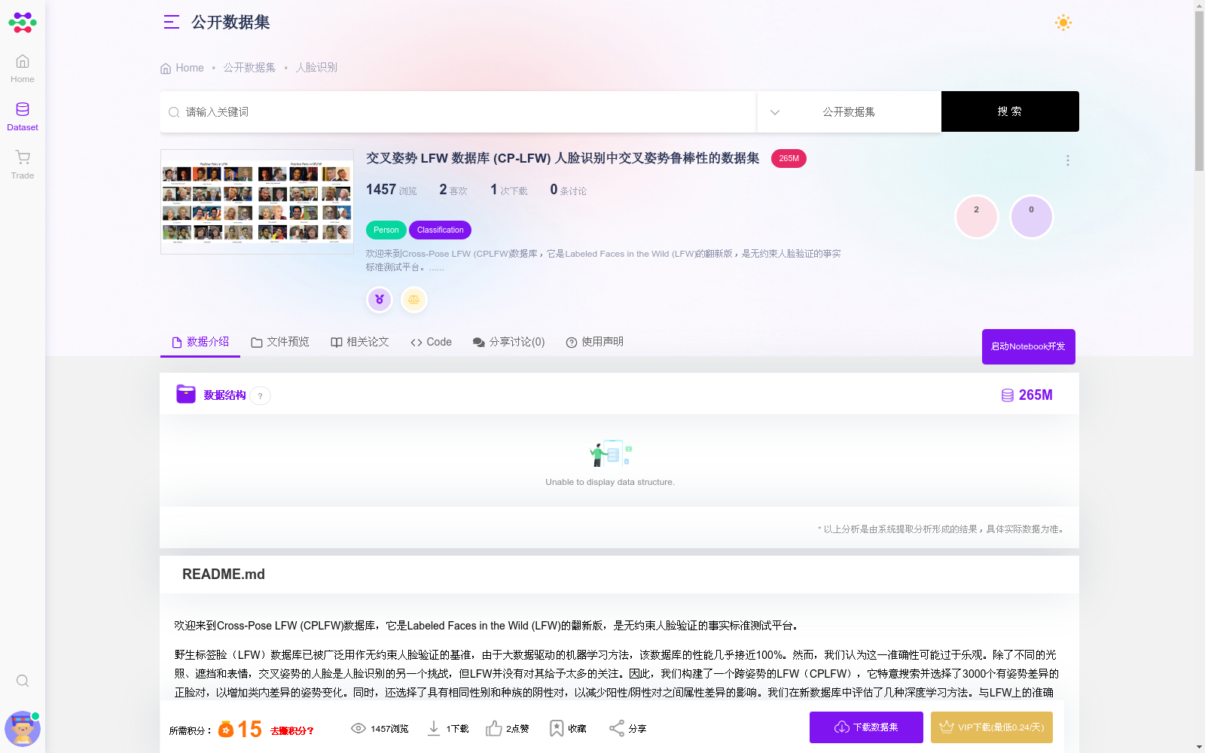This screenshot has height=753, width=1205.
Task: Click the 下载数据集 download button
Action: pyautogui.click(x=866, y=727)
